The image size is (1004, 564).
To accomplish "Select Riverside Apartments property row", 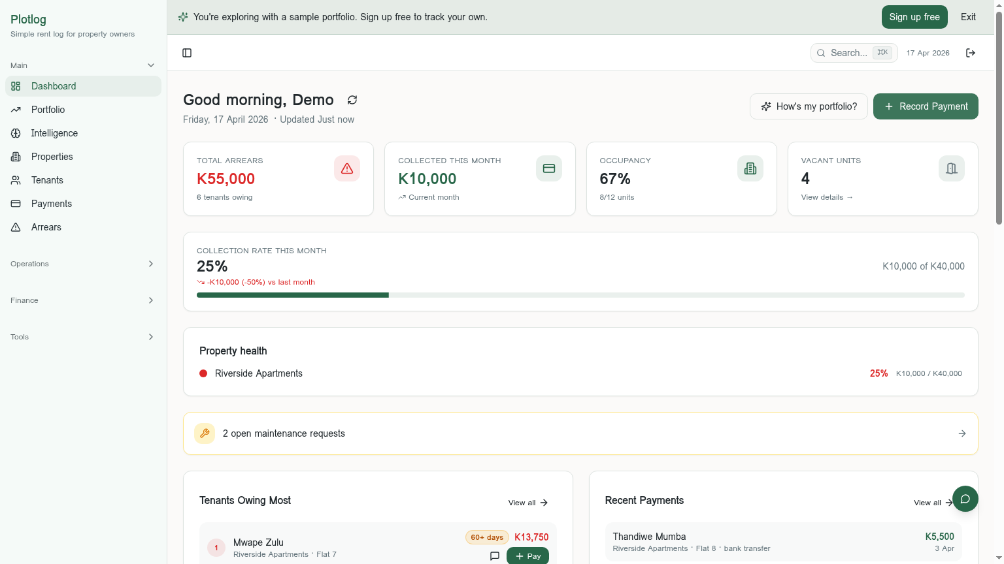I will (580, 373).
